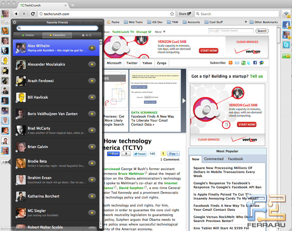Toggle favorite star for Brodie Beta
The image size is (292, 231).
[x=92, y=163]
